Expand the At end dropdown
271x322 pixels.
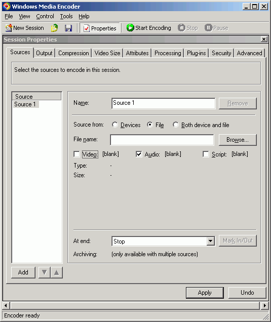[x=211, y=241]
